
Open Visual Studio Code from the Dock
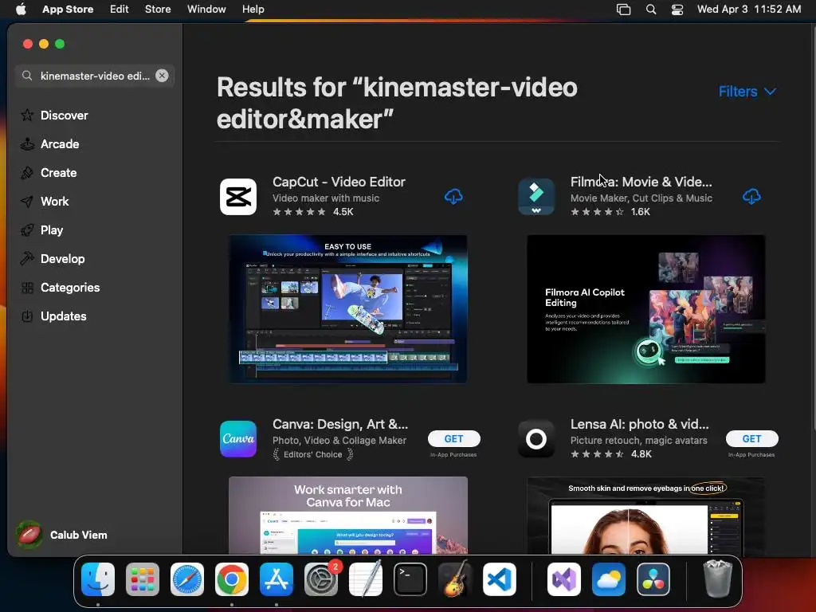click(500, 579)
